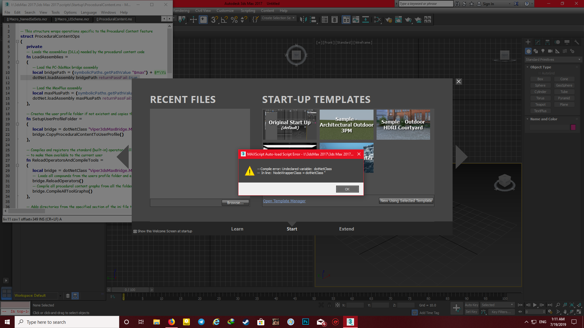Switch to the Extend welcome tab
Viewport: 584px width, 328px height.
tap(346, 229)
